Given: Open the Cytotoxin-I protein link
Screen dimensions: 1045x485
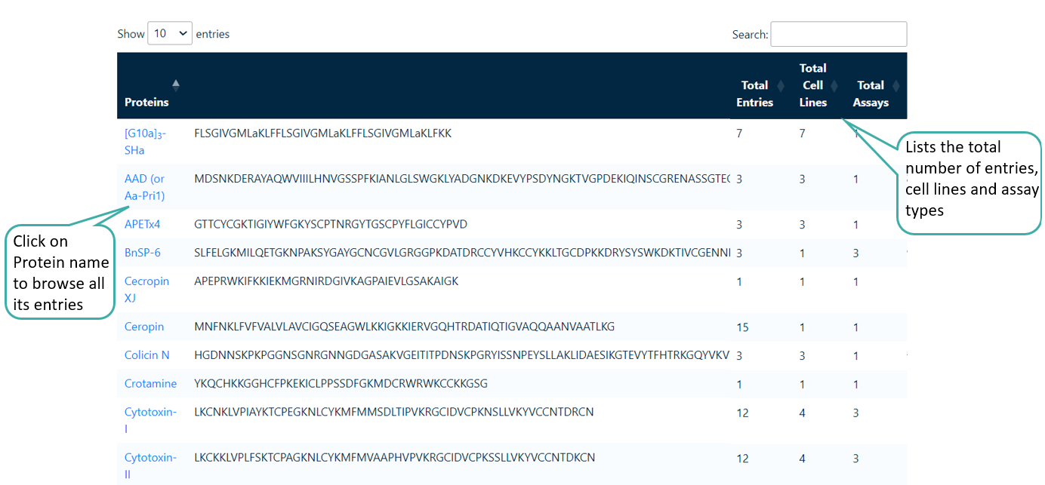Looking at the screenshot, I should (150, 420).
